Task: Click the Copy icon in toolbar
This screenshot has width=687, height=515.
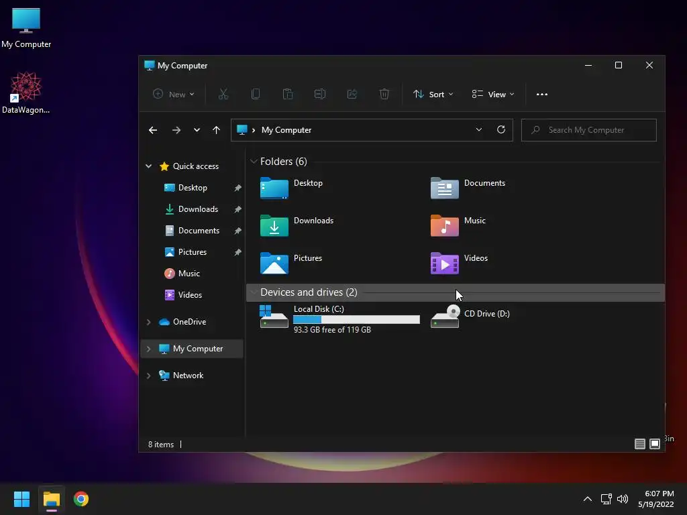Action: coord(256,94)
